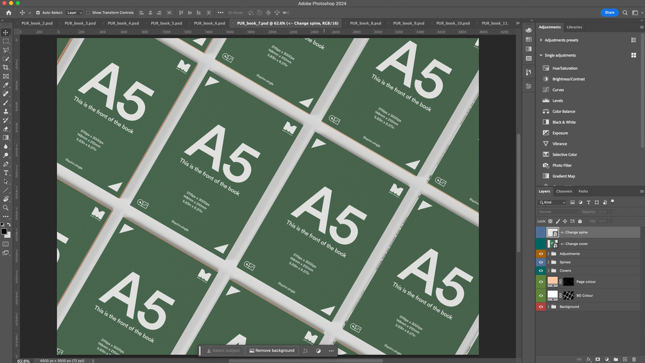Select the Eyedropper tool
This screenshot has width=645, height=363.
point(6,85)
